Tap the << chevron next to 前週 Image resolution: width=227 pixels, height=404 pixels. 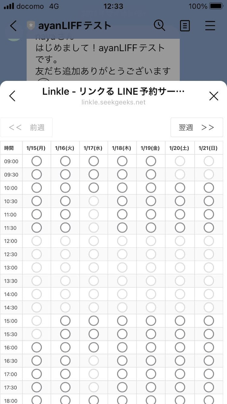tap(16, 127)
